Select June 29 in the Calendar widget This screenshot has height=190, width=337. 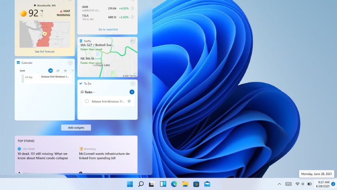[58, 71]
